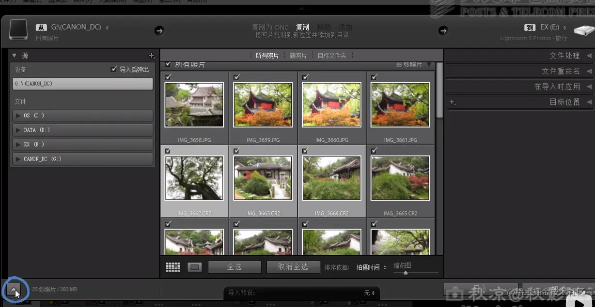Screen dimensions: 595x307
Task: Uncheck the IMG_3662.CR2 checkbox
Action: point(168,151)
